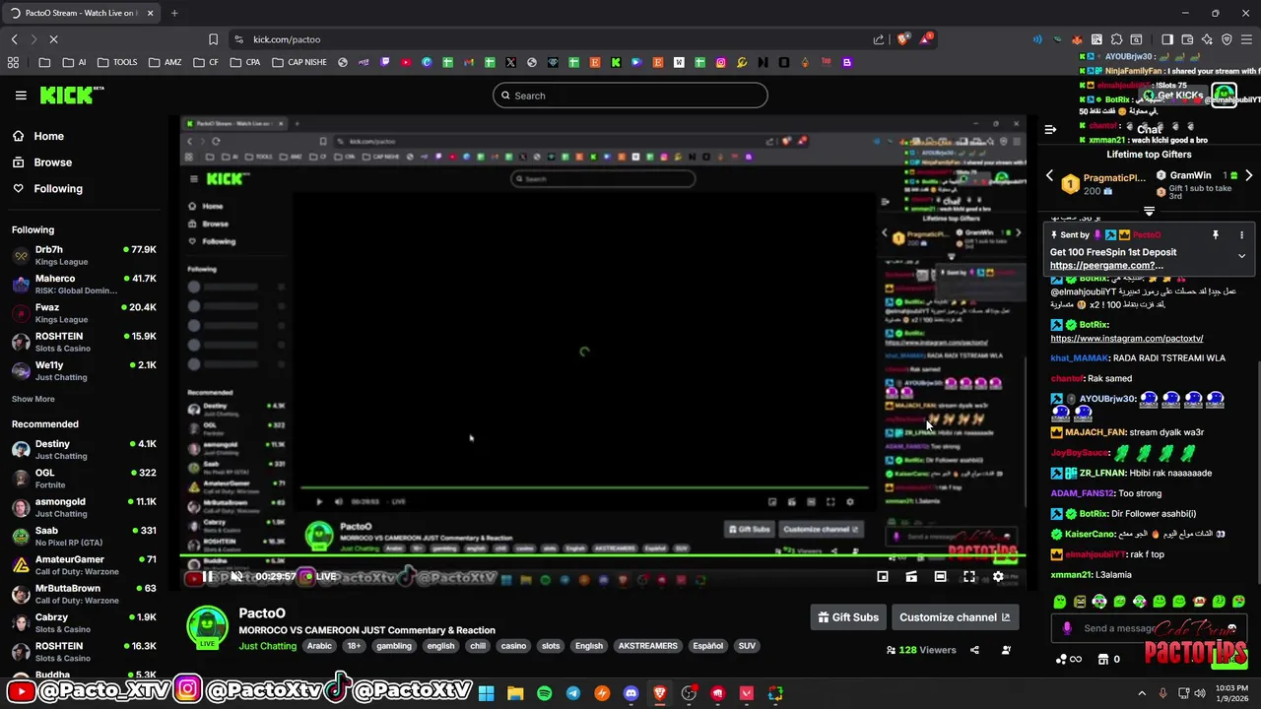Viewport: 1261px width, 709px height.
Task: Click the picture-in-picture player icon
Action: point(883,577)
